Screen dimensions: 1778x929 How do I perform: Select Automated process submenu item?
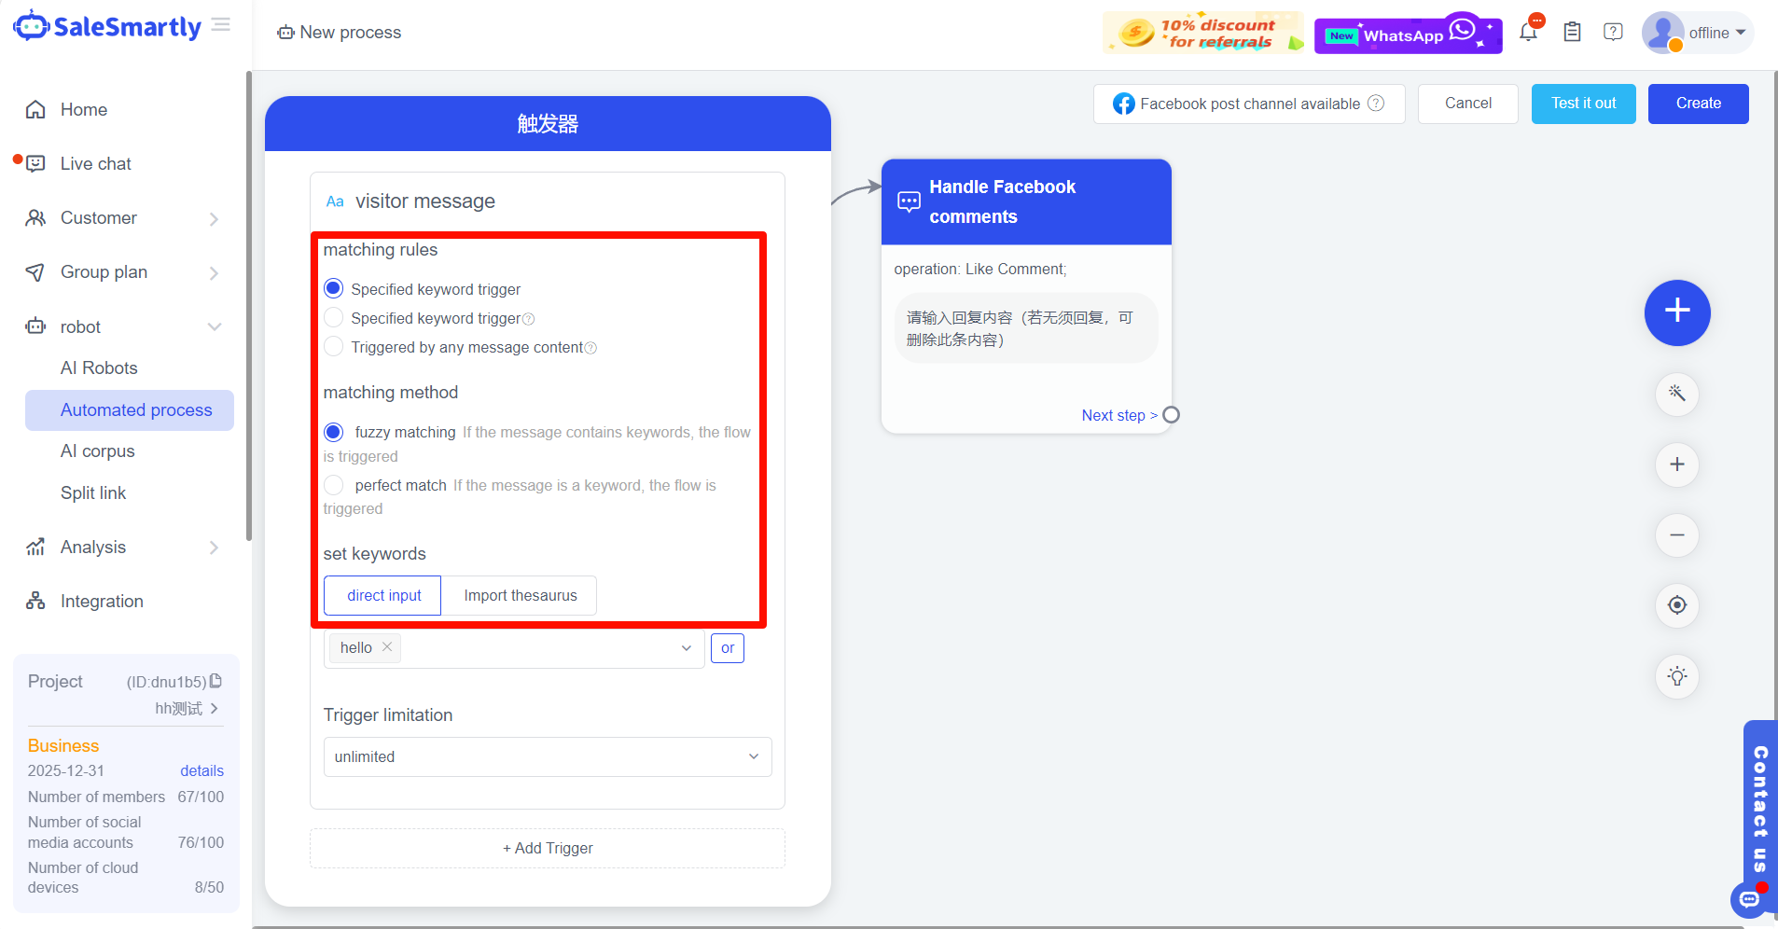[x=130, y=410]
